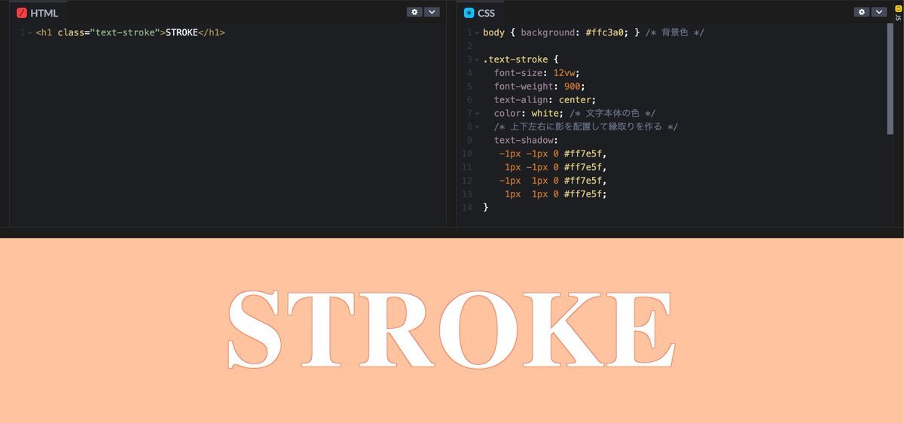This screenshot has height=423, width=904.
Task: Open the CSS editor dropdown chevron
Action: tap(879, 12)
